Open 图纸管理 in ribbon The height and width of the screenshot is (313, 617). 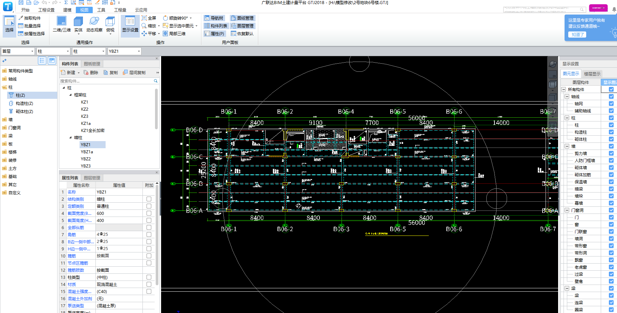242,18
